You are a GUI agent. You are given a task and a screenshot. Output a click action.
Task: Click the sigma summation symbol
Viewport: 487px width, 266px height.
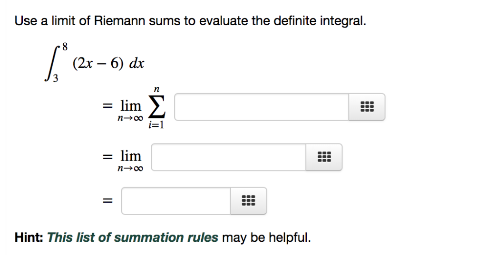pyautogui.click(x=156, y=107)
